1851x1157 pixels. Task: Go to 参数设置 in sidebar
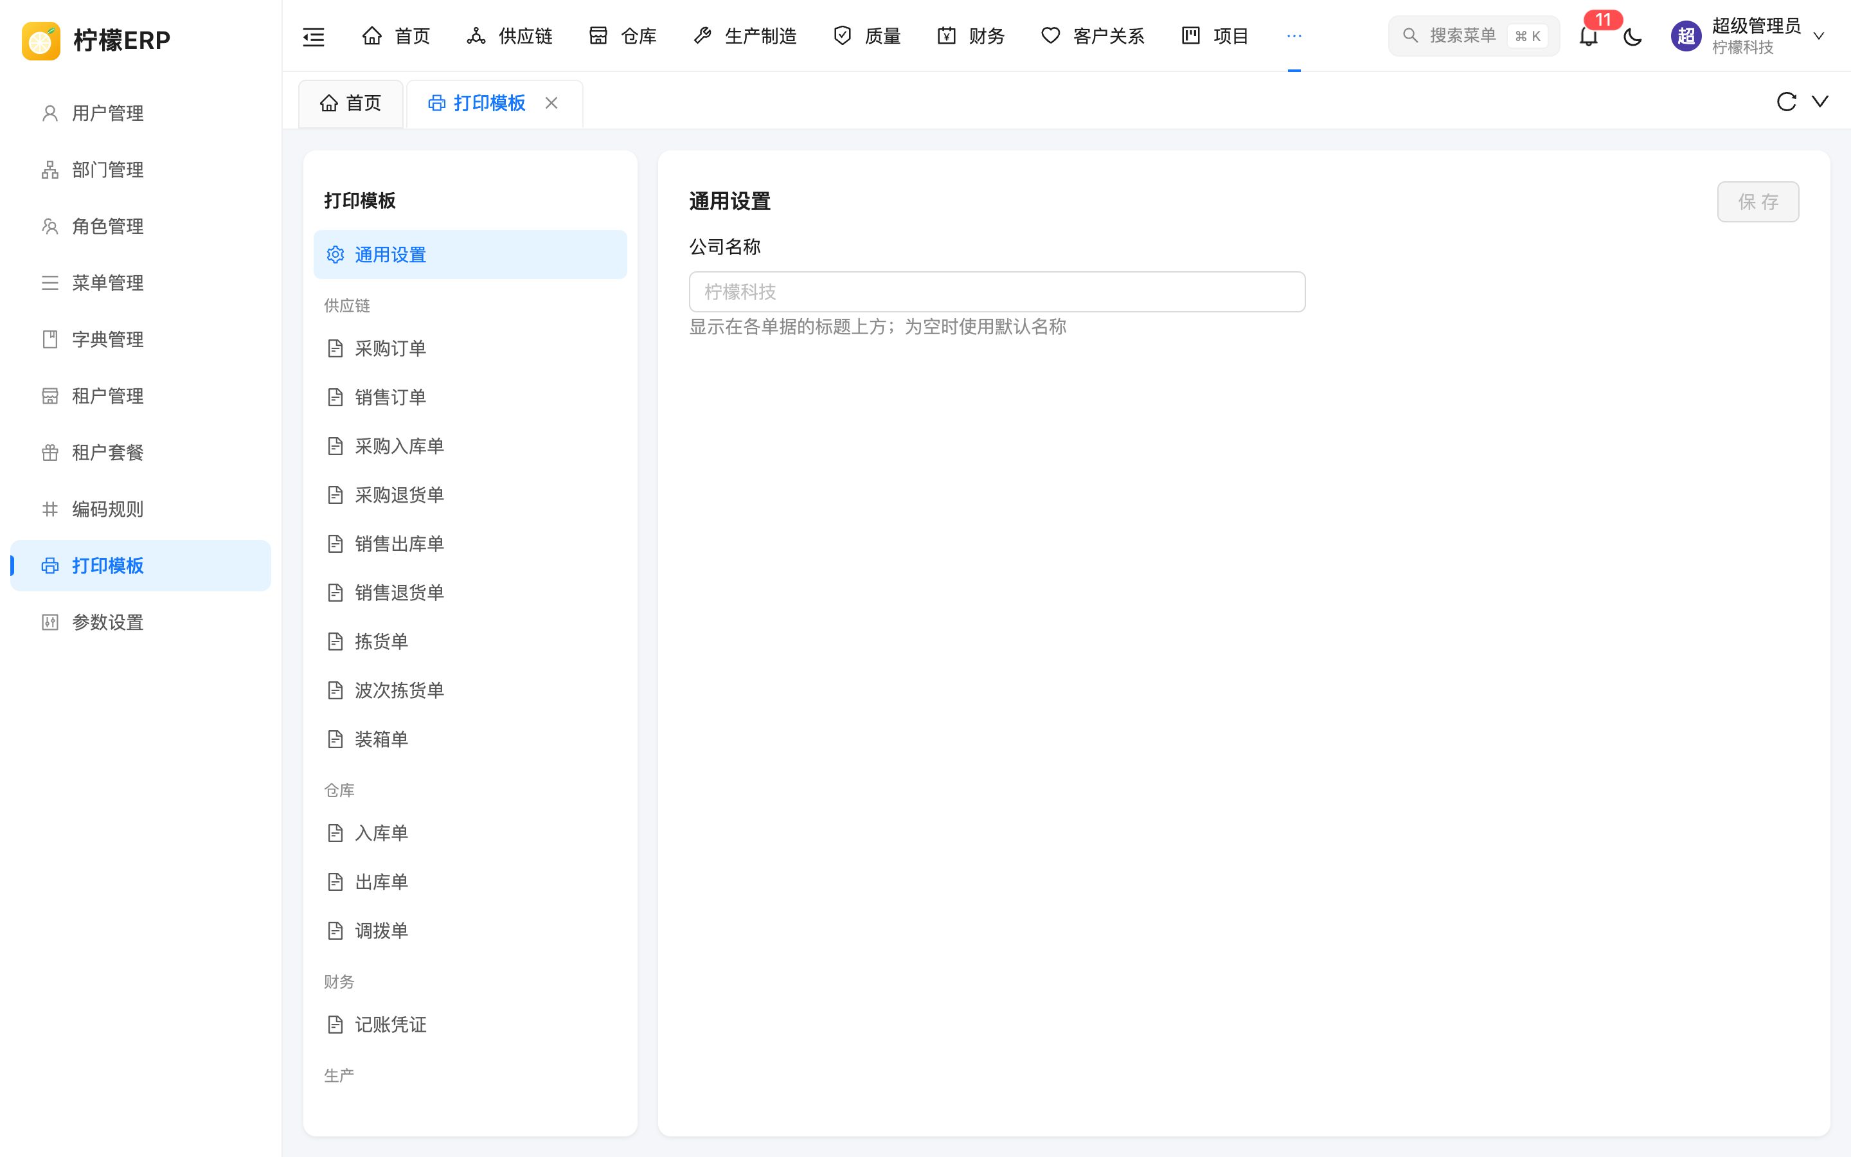coord(141,622)
